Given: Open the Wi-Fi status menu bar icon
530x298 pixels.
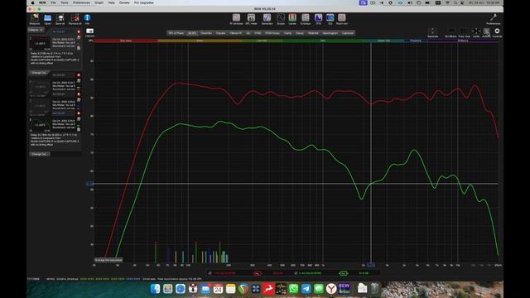Looking at the screenshot, I should pyautogui.click(x=448, y=2).
